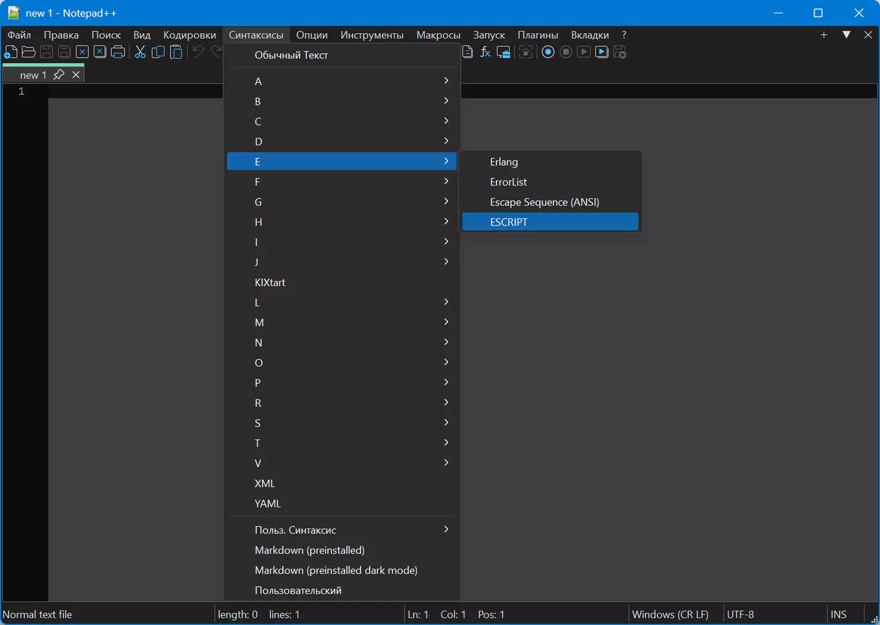Expand the Польз. Синтаксис submenu
880x625 pixels.
pos(342,529)
